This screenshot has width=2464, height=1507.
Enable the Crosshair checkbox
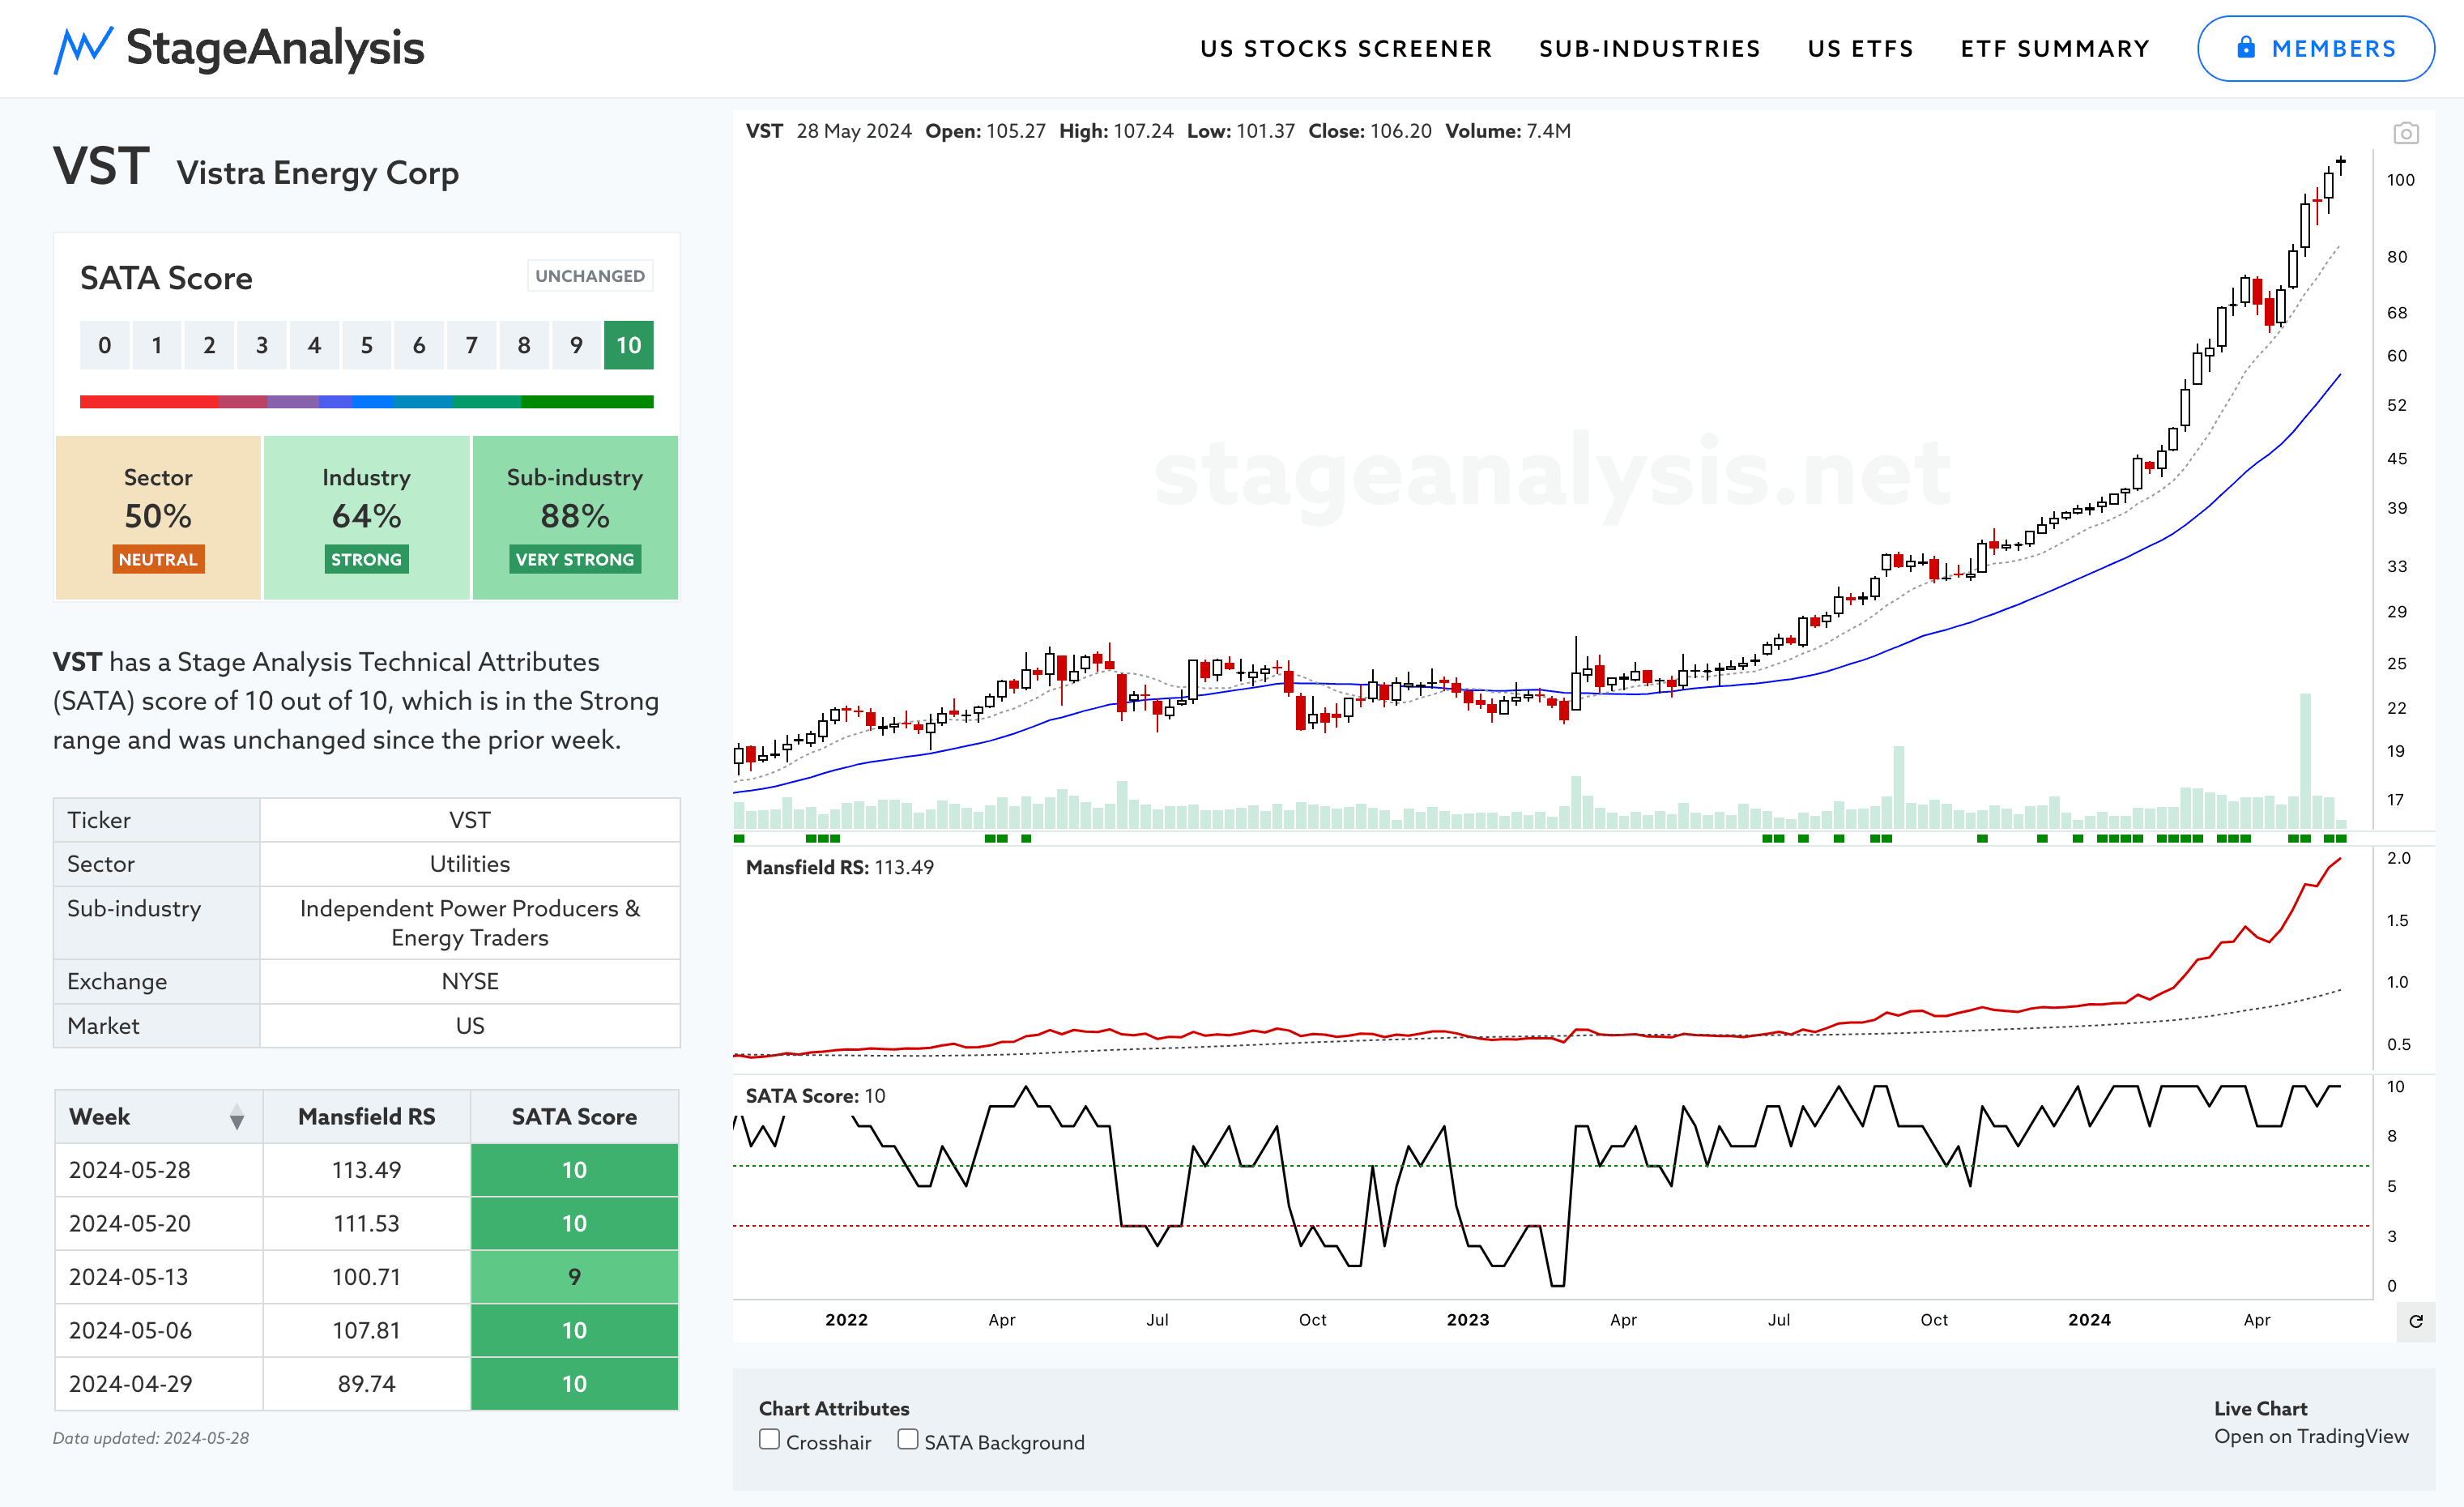(x=769, y=1440)
